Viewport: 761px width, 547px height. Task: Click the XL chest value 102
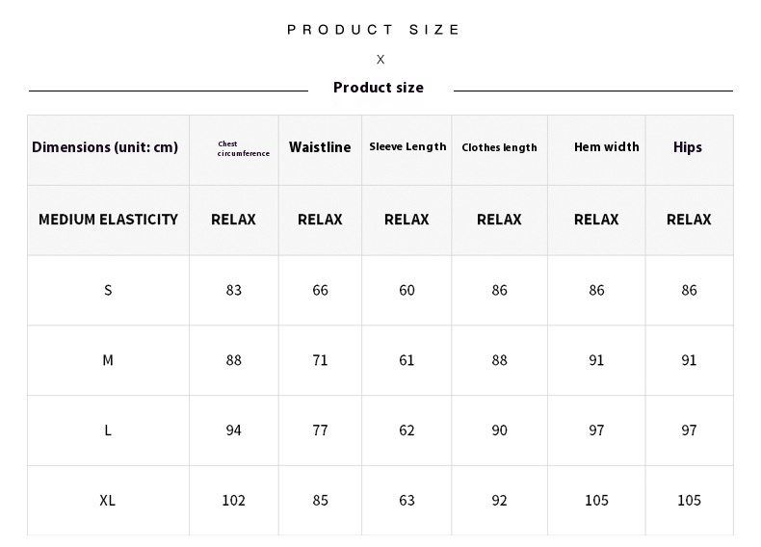(233, 500)
